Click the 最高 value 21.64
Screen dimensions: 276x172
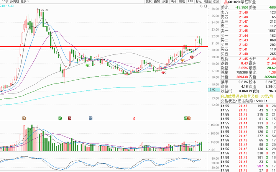[271, 64]
